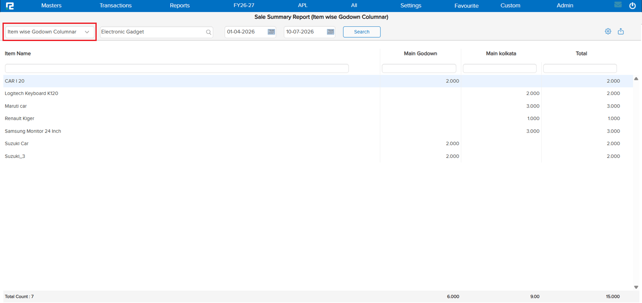The width and height of the screenshot is (642, 303).
Task: Open the Custom menu
Action: tap(511, 6)
